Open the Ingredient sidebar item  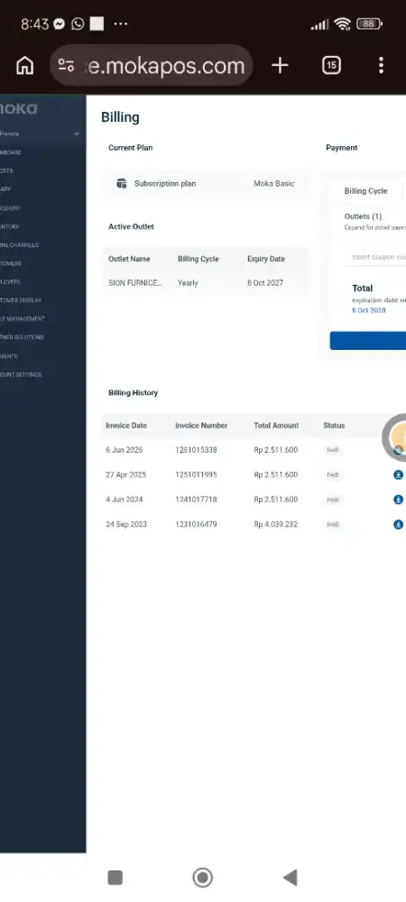point(10,208)
